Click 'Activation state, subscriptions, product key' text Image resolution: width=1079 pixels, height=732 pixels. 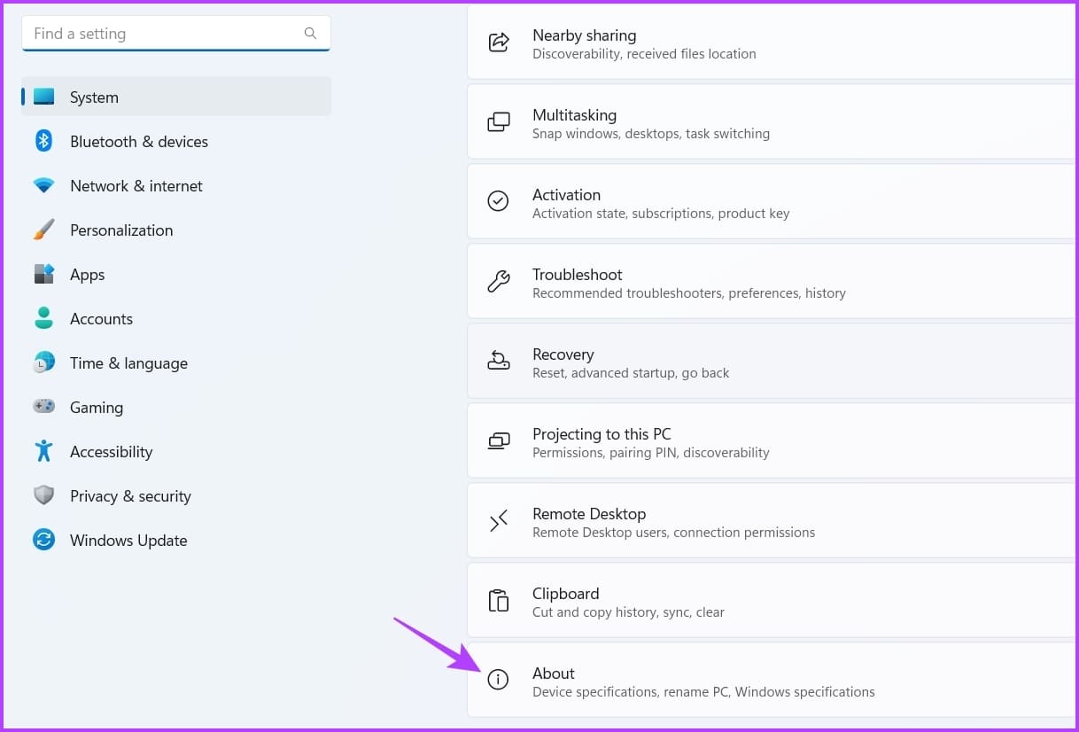pos(661,214)
